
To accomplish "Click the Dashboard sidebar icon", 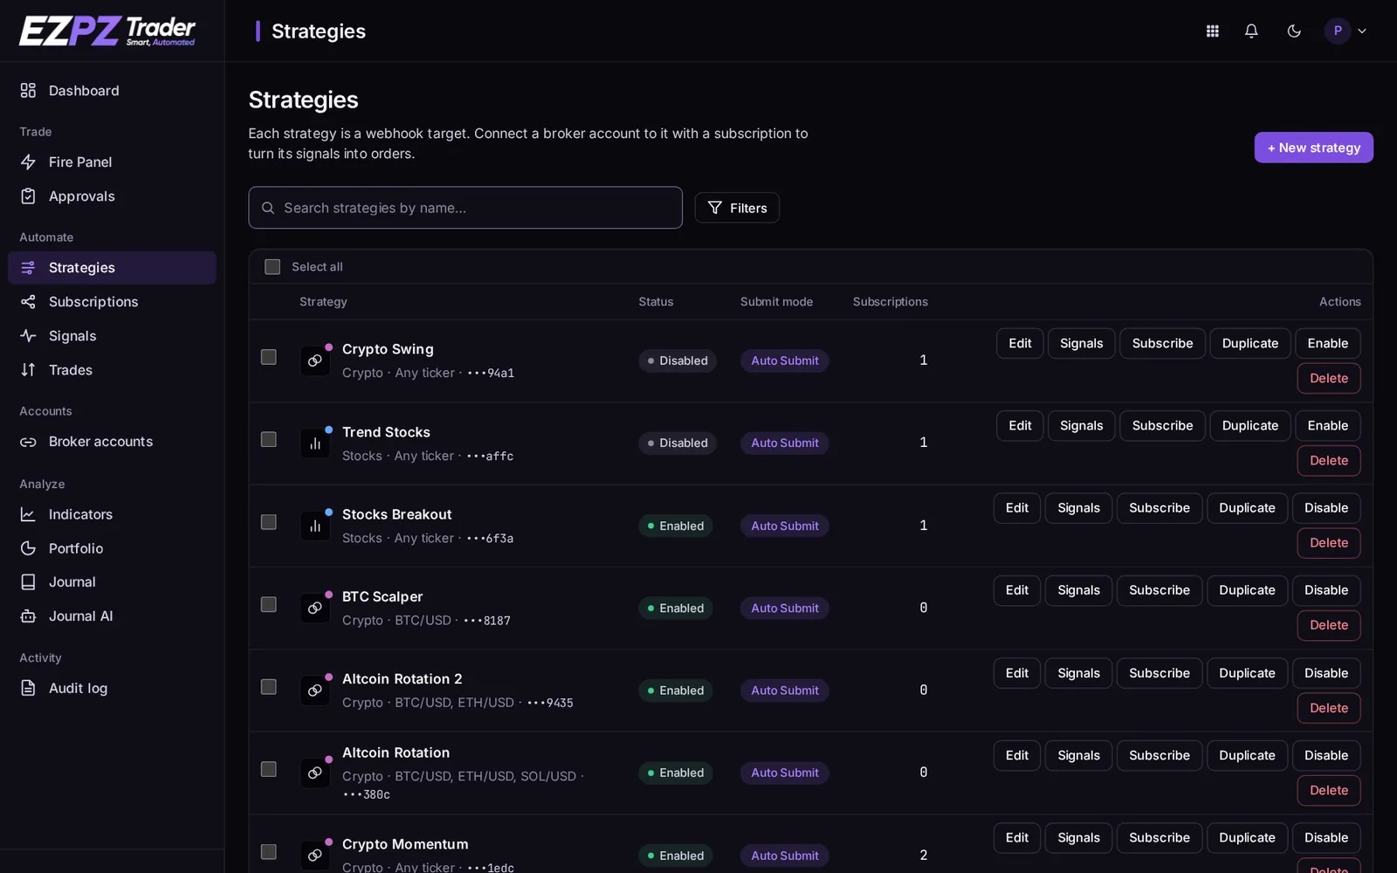I will [x=28, y=91].
